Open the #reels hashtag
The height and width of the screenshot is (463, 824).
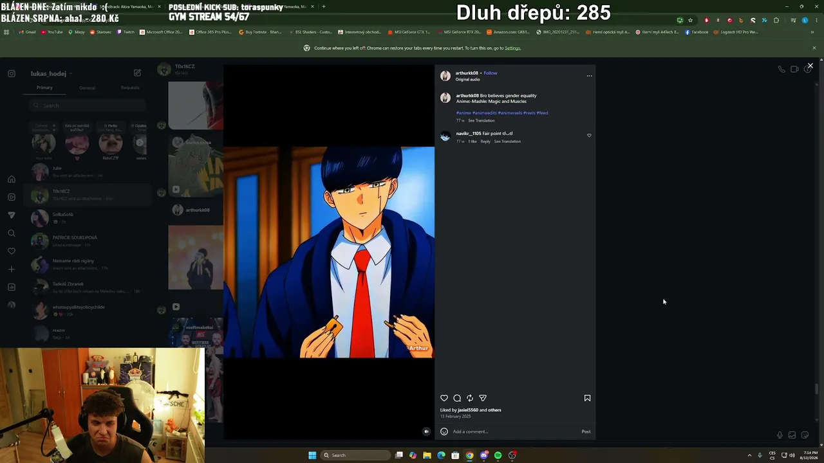pyautogui.click(x=529, y=113)
